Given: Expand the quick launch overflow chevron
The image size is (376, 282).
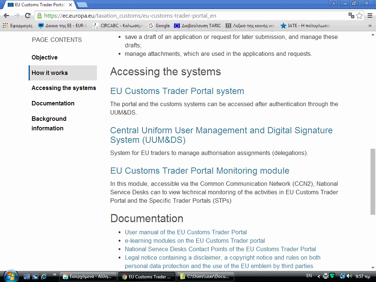Looking at the screenshot, I should tap(54, 274).
